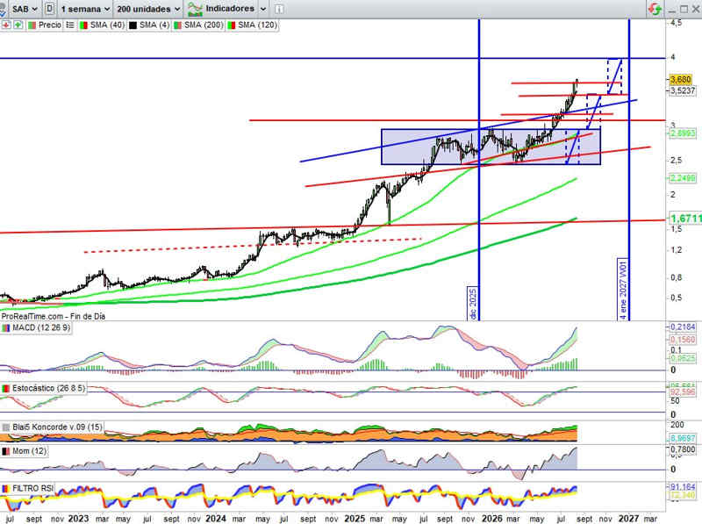Click the 2025 year label on the time axis
The image size is (702, 524).
pos(355,518)
